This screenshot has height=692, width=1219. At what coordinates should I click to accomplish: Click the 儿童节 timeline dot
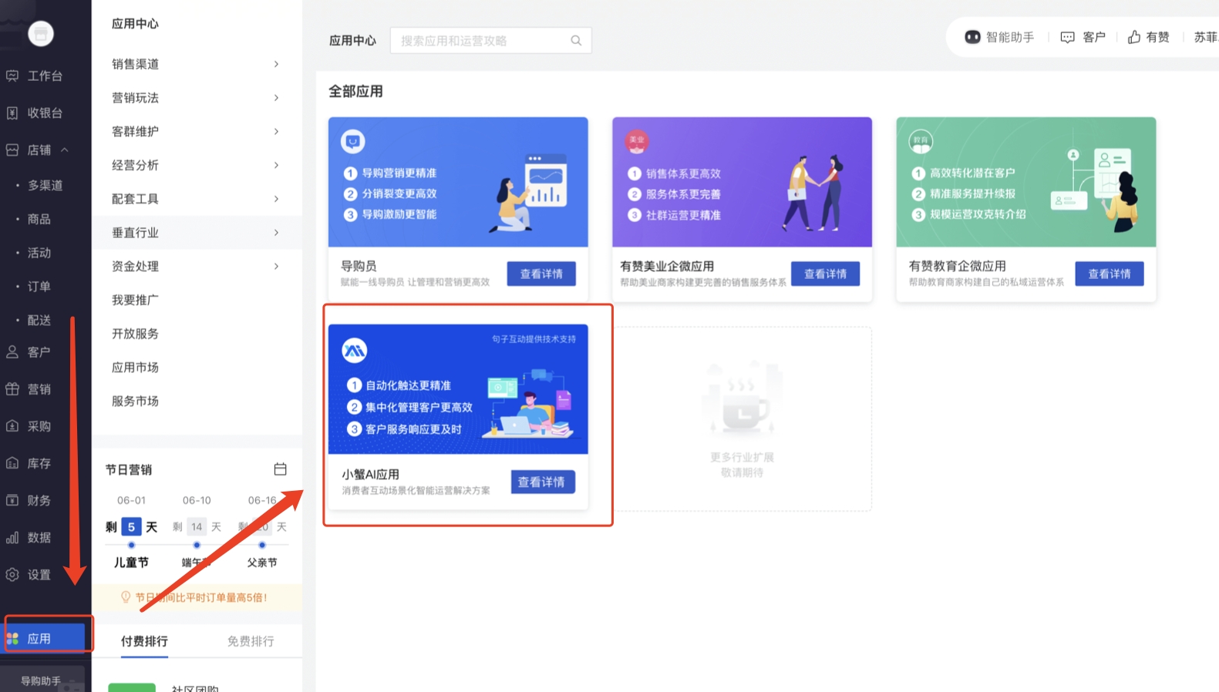pos(131,545)
